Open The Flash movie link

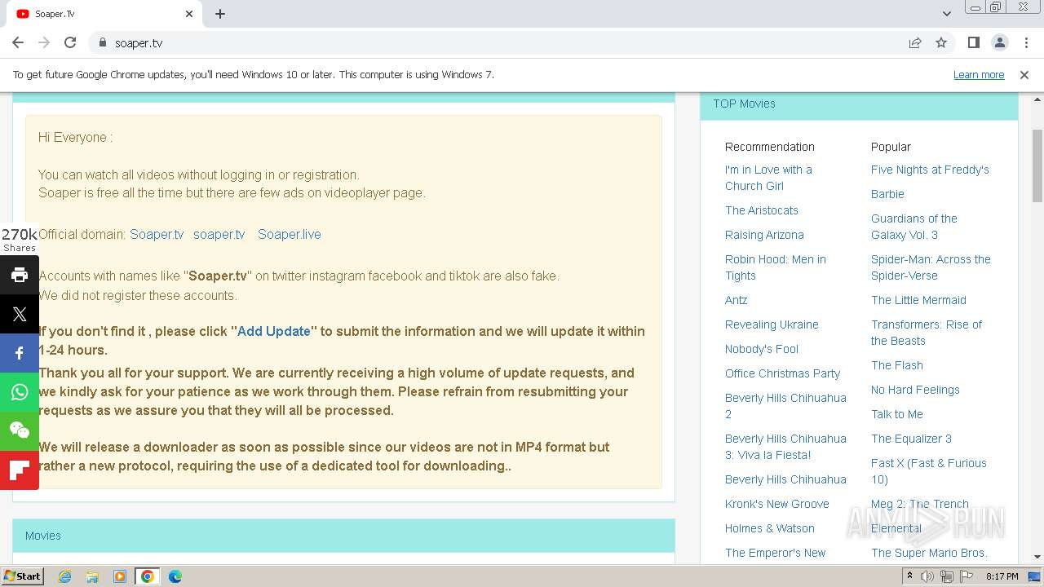(x=897, y=365)
